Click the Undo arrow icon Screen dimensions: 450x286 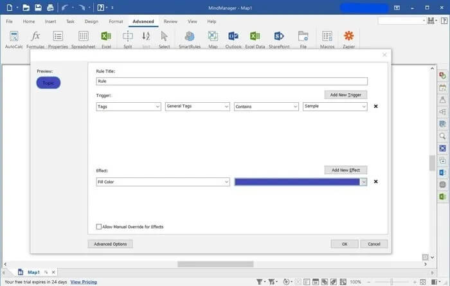(x=65, y=8)
